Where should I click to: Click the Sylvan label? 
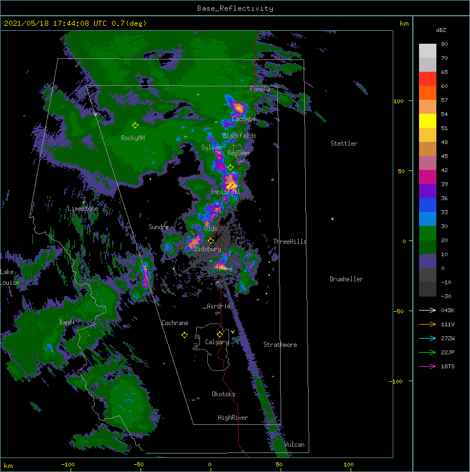point(211,147)
